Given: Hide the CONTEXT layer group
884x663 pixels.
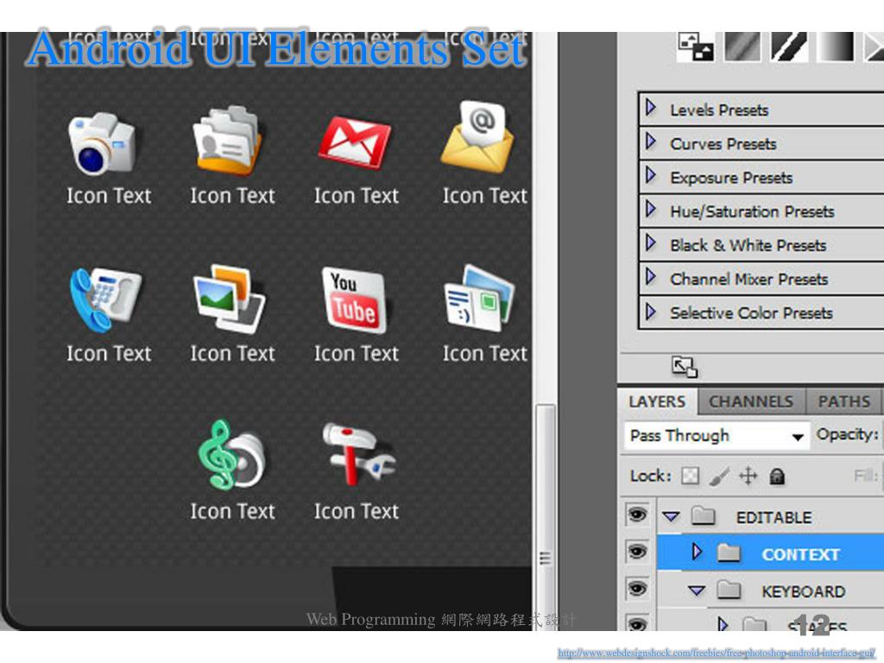Looking at the screenshot, I should click(638, 552).
